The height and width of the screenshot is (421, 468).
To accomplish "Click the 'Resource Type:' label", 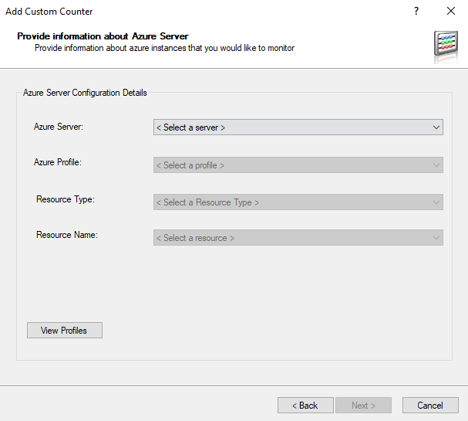I will pyautogui.click(x=66, y=200).
